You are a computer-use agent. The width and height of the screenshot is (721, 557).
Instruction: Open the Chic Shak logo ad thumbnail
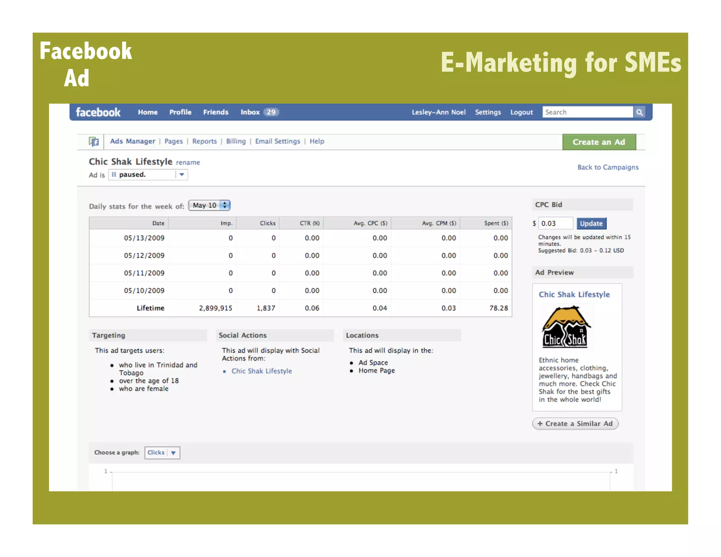566,327
